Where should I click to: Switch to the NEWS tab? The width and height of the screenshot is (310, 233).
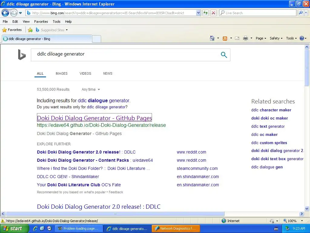coord(107,73)
